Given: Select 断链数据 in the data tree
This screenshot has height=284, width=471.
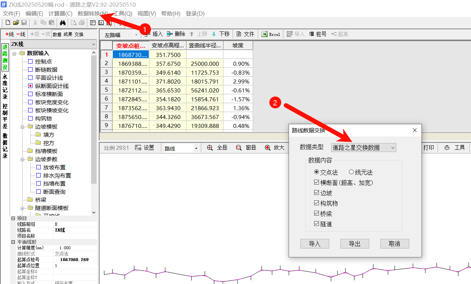Looking at the screenshot, I should pyautogui.click(x=46, y=70).
